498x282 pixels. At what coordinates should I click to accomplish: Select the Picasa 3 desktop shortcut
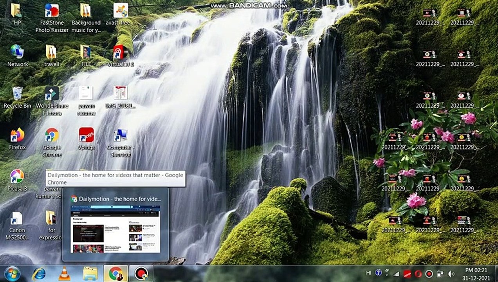click(17, 181)
